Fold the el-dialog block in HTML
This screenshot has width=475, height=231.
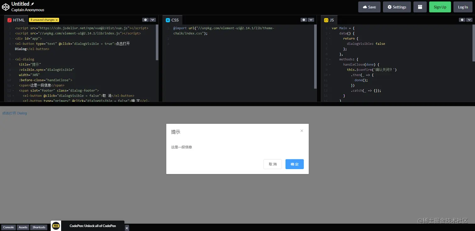pyautogui.click(x=13, y=59)
